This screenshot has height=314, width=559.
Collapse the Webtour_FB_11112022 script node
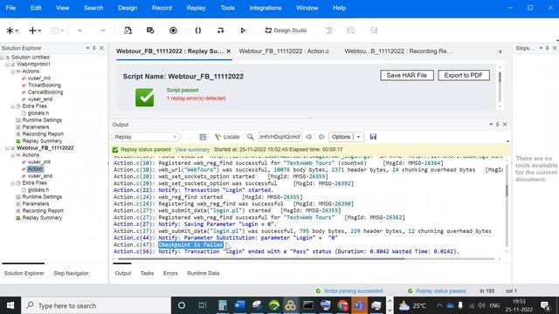pyautogui.click(x=7, y=148)
